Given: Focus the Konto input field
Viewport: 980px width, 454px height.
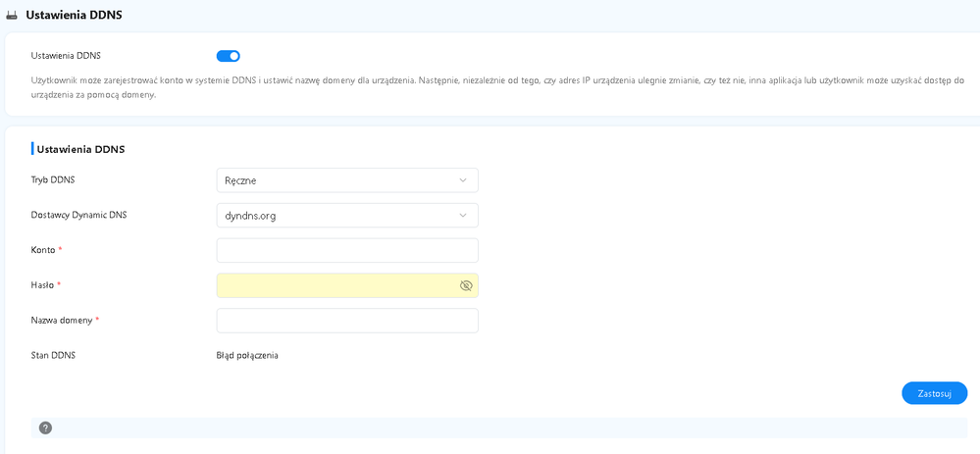Looking at the screenshot, I should 346,250.
